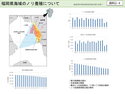This screenshot has height=94, width=125.
Task: Click the 実行使柵数の推移 chart title
Action: (x=27, y=70)
